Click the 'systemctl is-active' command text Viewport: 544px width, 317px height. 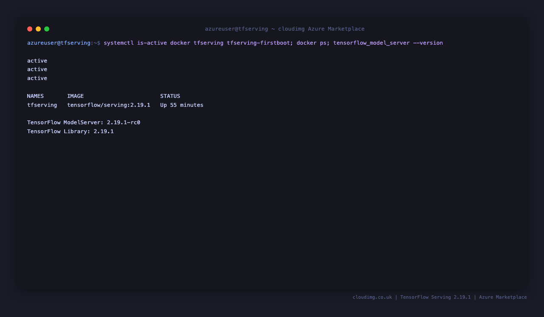tap(135, 43)
